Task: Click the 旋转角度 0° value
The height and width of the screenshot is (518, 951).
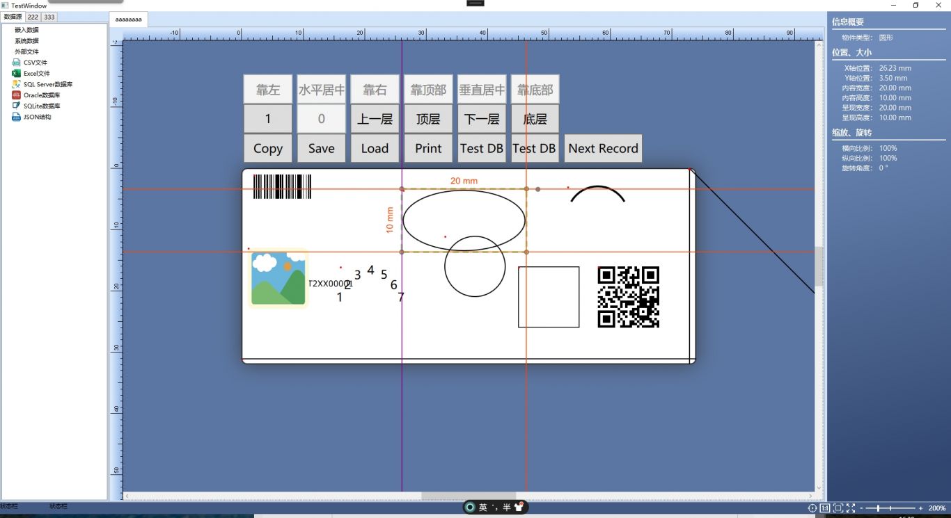Action: [883, 168]
